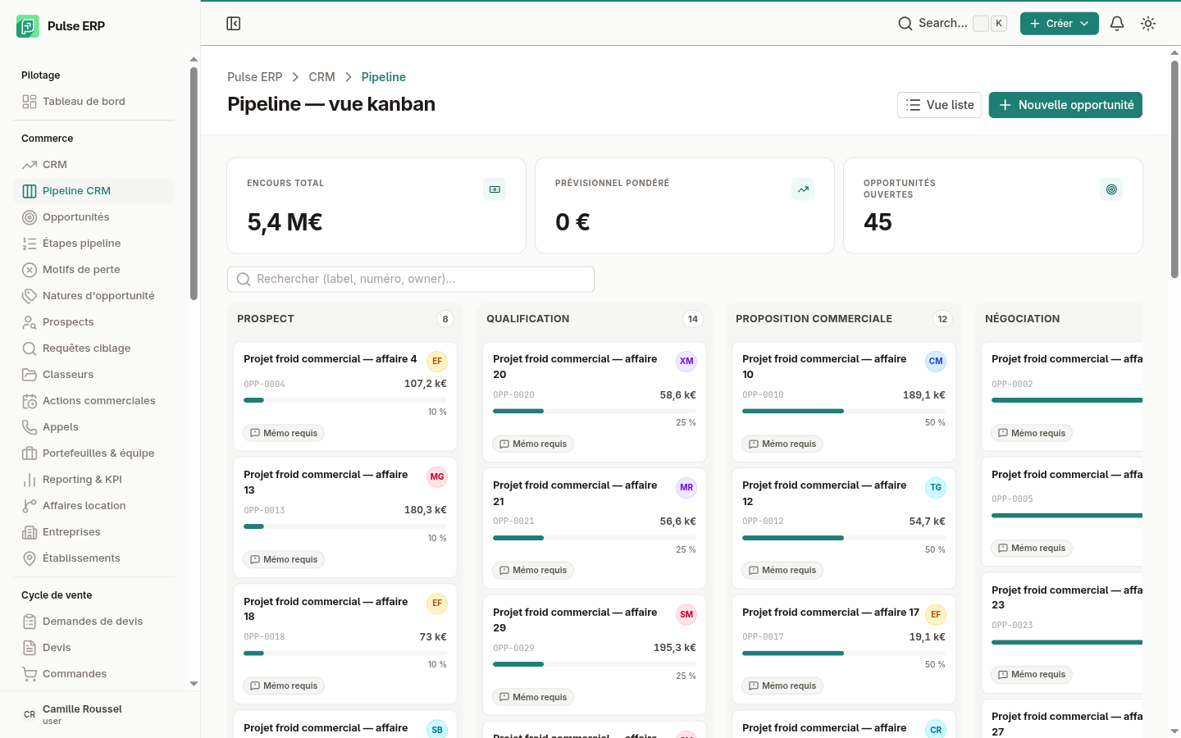This screenshot has width=1181, height=738.
Task: Click the Prospects sidebar icon
Action: [30, 322]
